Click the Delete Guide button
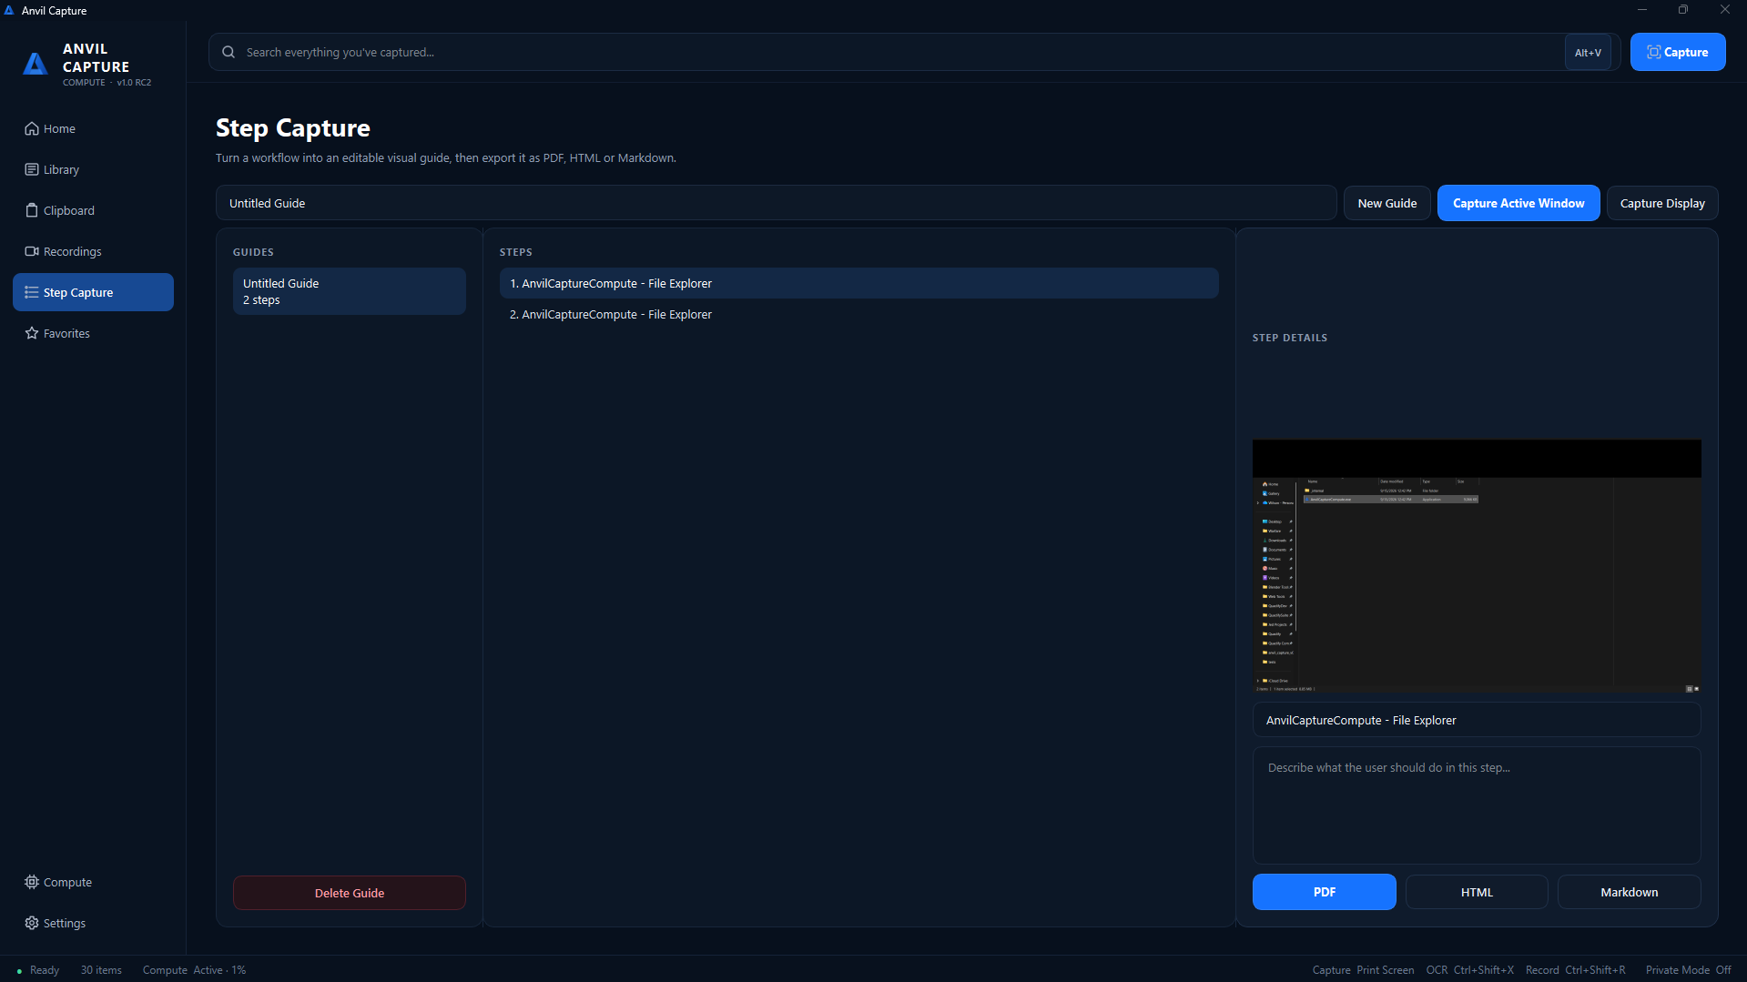The height and width of the screenshot is (982, 1747). point(349,893)
